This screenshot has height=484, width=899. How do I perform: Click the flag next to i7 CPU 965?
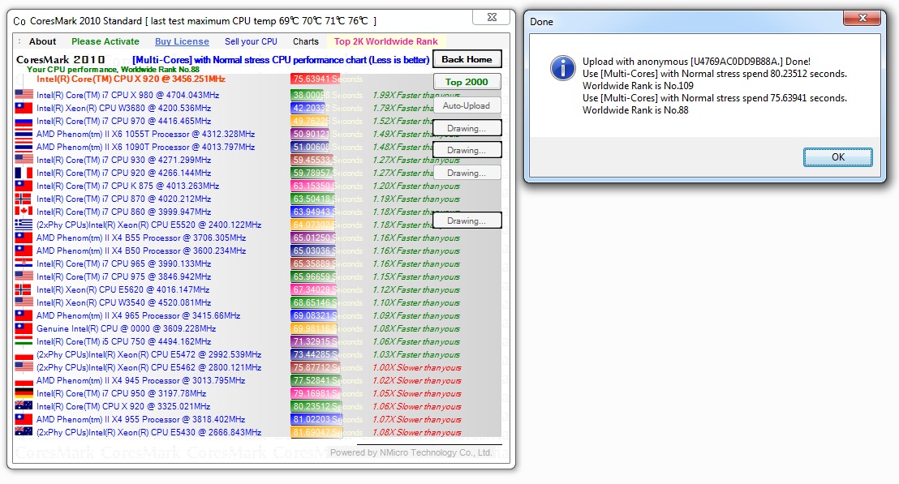24,263
